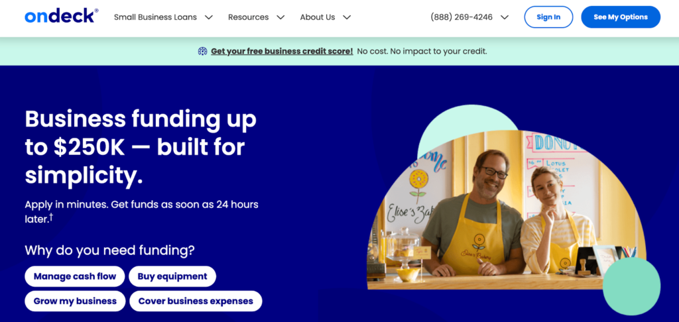Open the phone number dropdown chevron
This screenshot has height=322, width=679.
[504, 17]
